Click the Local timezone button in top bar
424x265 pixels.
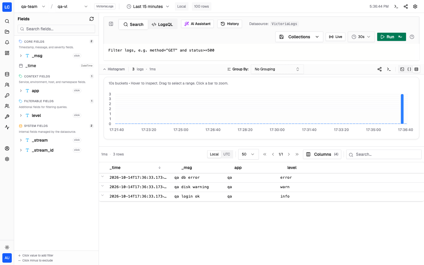[182, 6]
